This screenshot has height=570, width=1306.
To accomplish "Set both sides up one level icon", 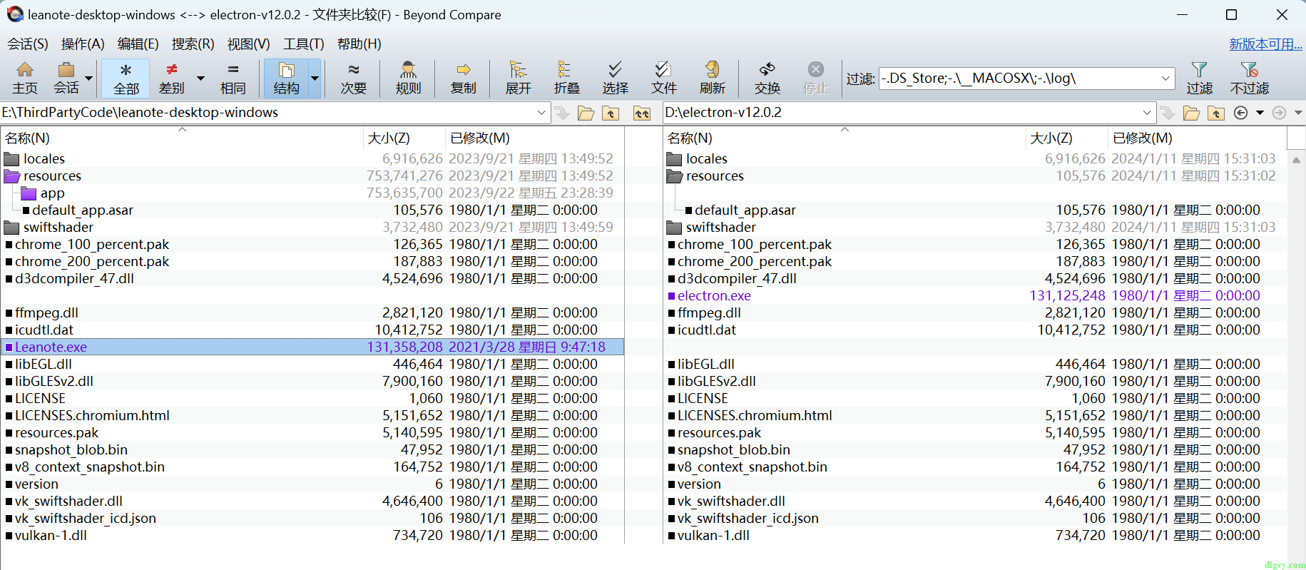I will click(642, 113).
